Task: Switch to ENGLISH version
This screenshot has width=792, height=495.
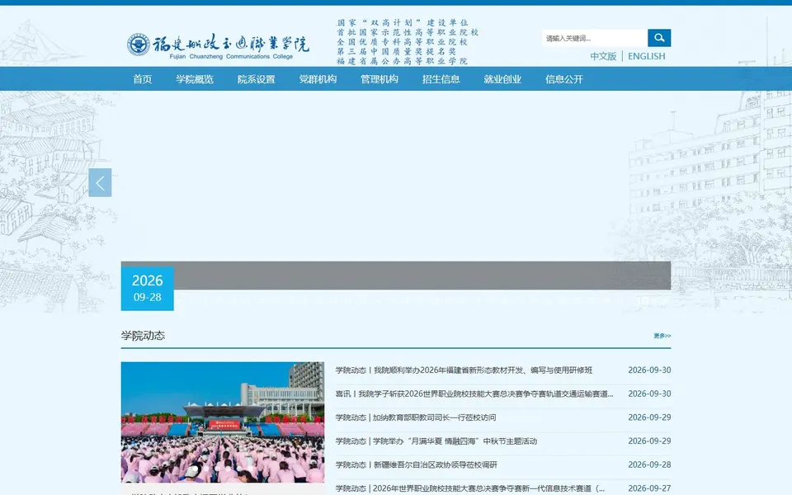Action: [x=647, y=56]
